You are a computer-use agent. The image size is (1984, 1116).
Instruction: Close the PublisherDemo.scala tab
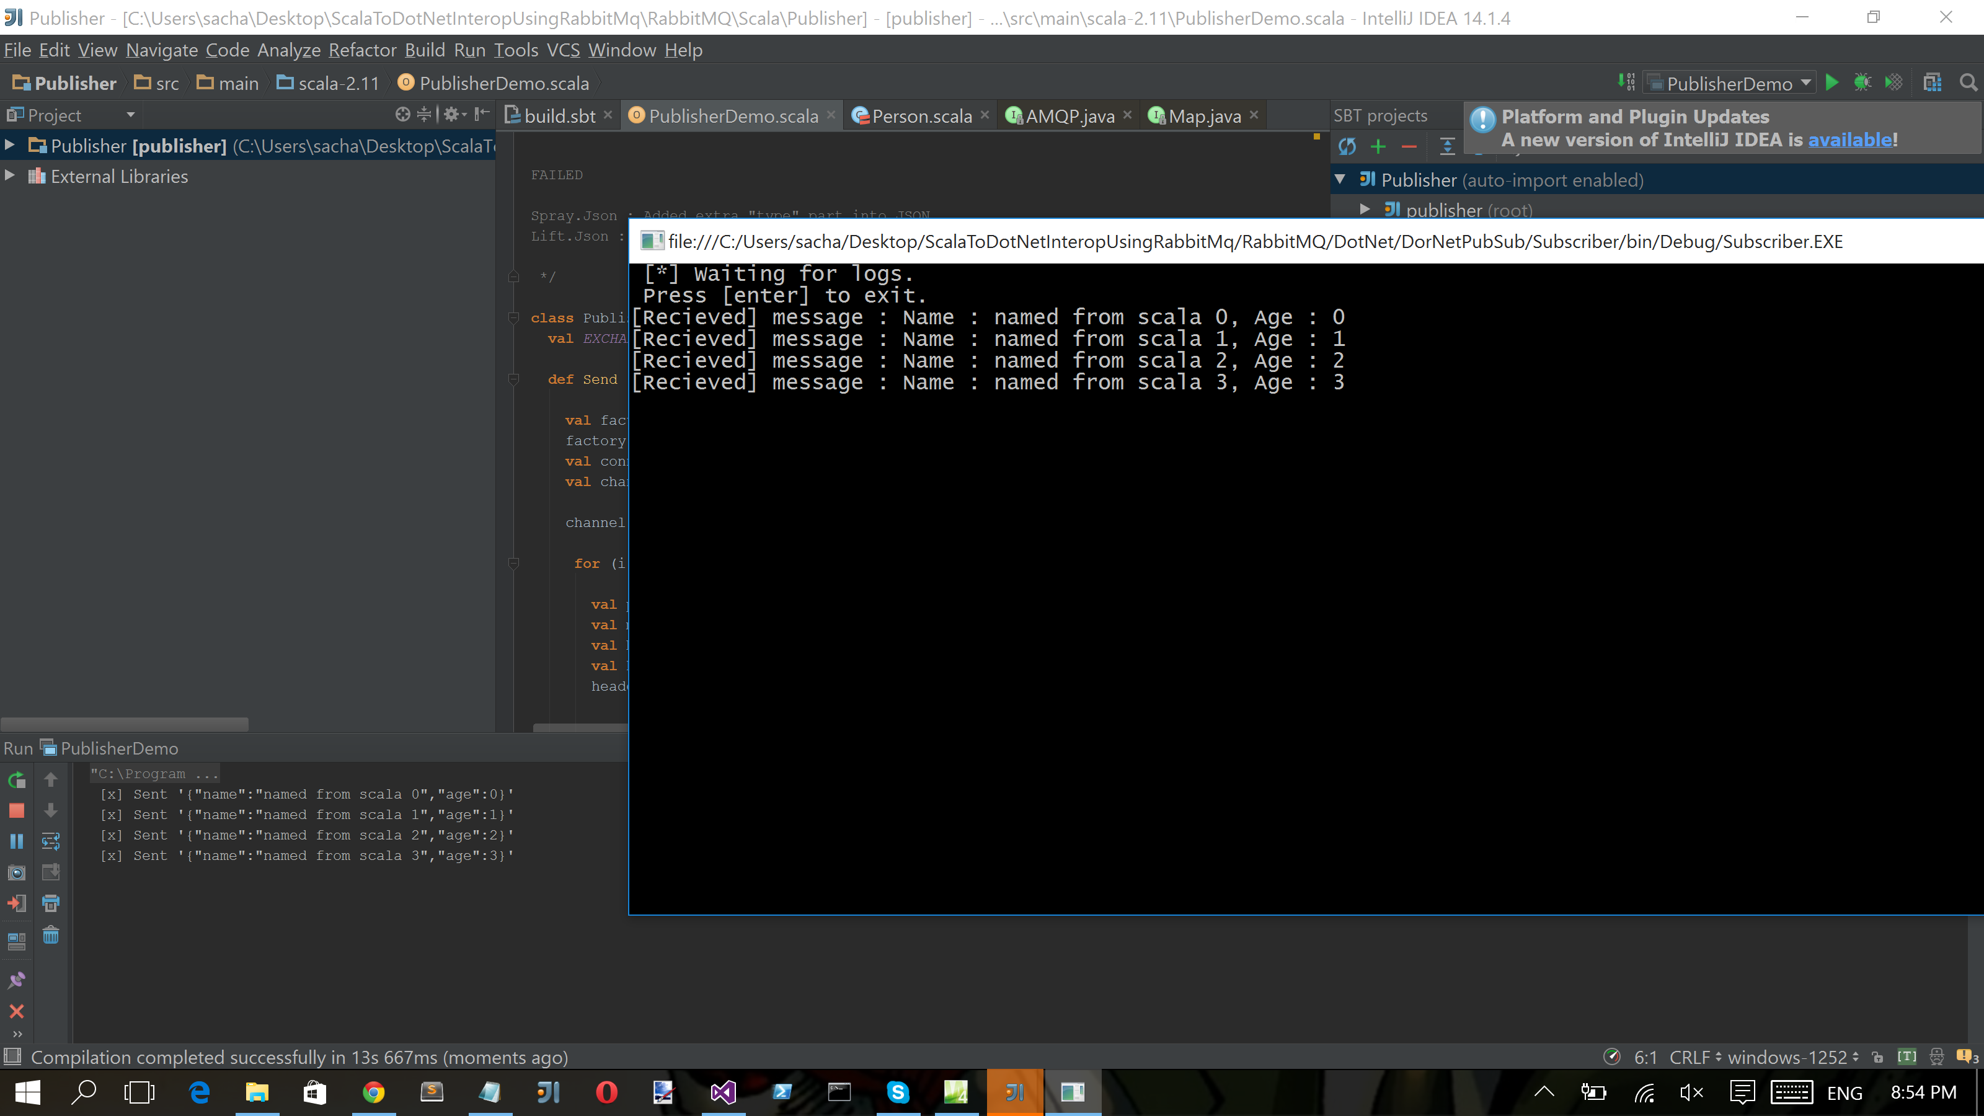click(831, 115)
